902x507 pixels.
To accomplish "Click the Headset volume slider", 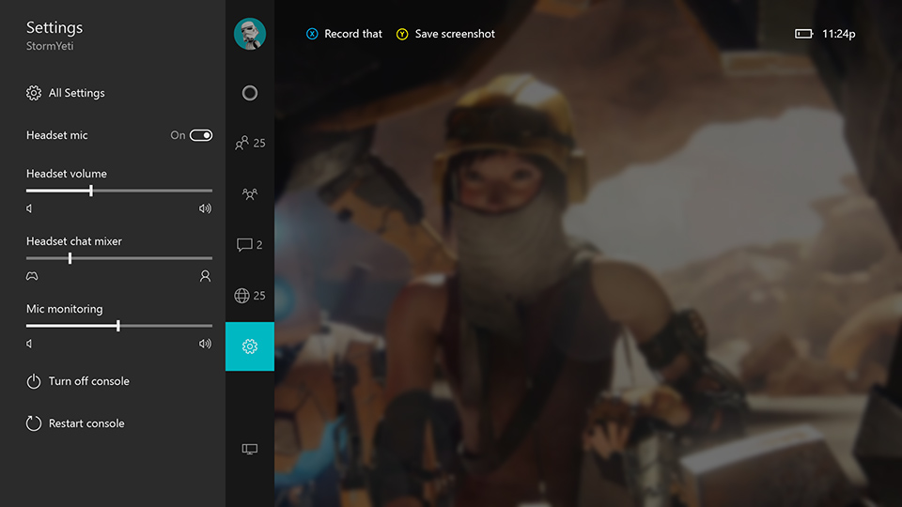I will click(x=119, y=191).
